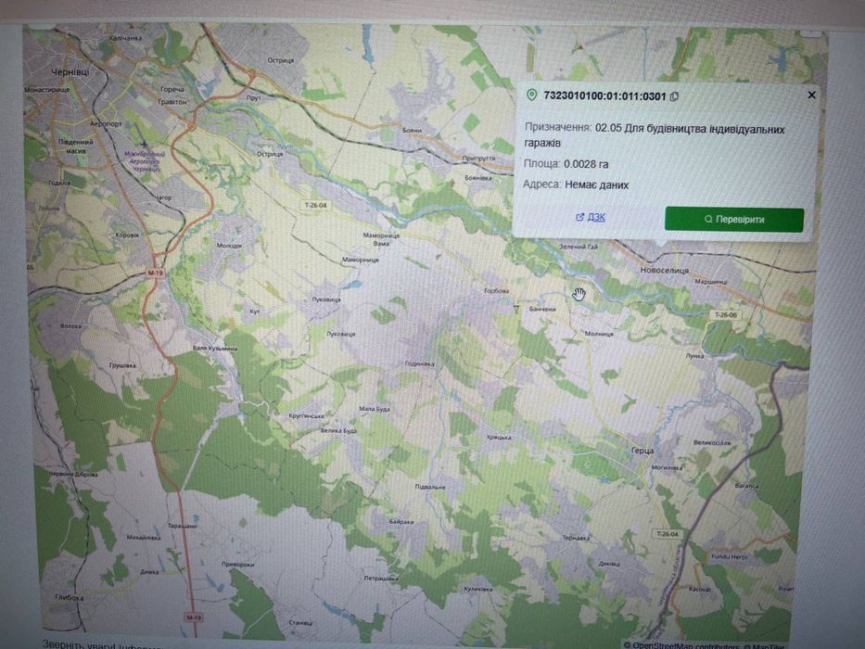Click the Могилівка village label
Screen dimensions: 865x649
[x=667, y=467]
